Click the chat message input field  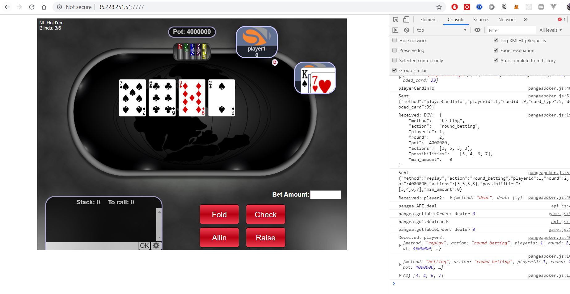click(x=92, y=246)
